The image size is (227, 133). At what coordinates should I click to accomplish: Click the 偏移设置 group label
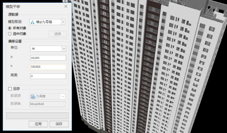[x=15, y=41]
